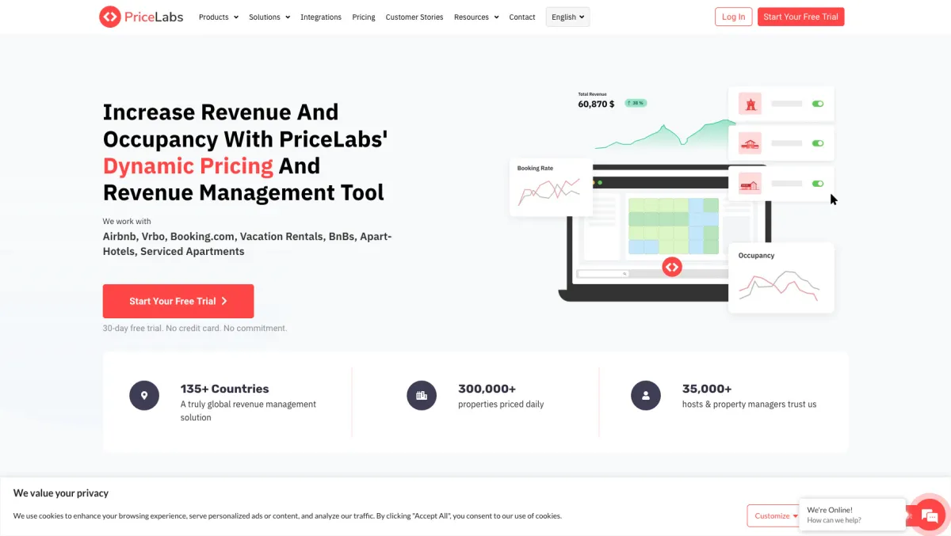Click the round PriceLabs badge on the laptop illustration
Image resolution: width=951 pixels, height=536 pixels.
(x=672, y=267)
